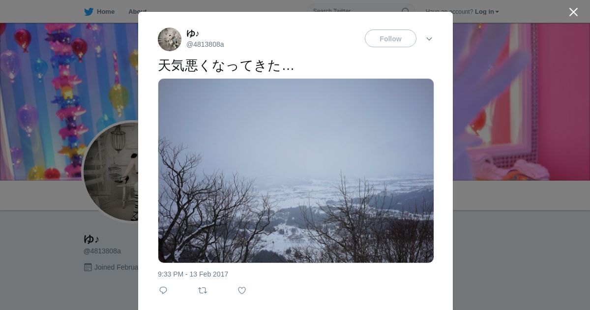Open the snowy landscape photo
This screenshot has height=310, width=590.
point(296,171)
